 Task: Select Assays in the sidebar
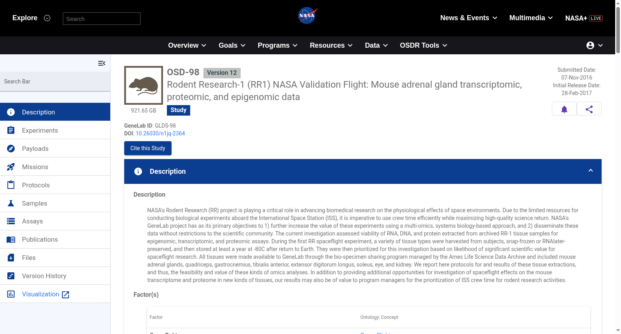tap(55, 222)
